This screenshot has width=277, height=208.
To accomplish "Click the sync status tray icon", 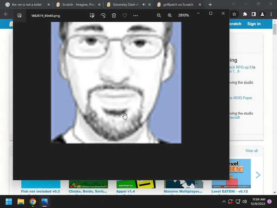I will 230,201.
